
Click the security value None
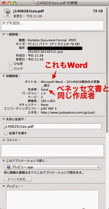click(45, 105)
